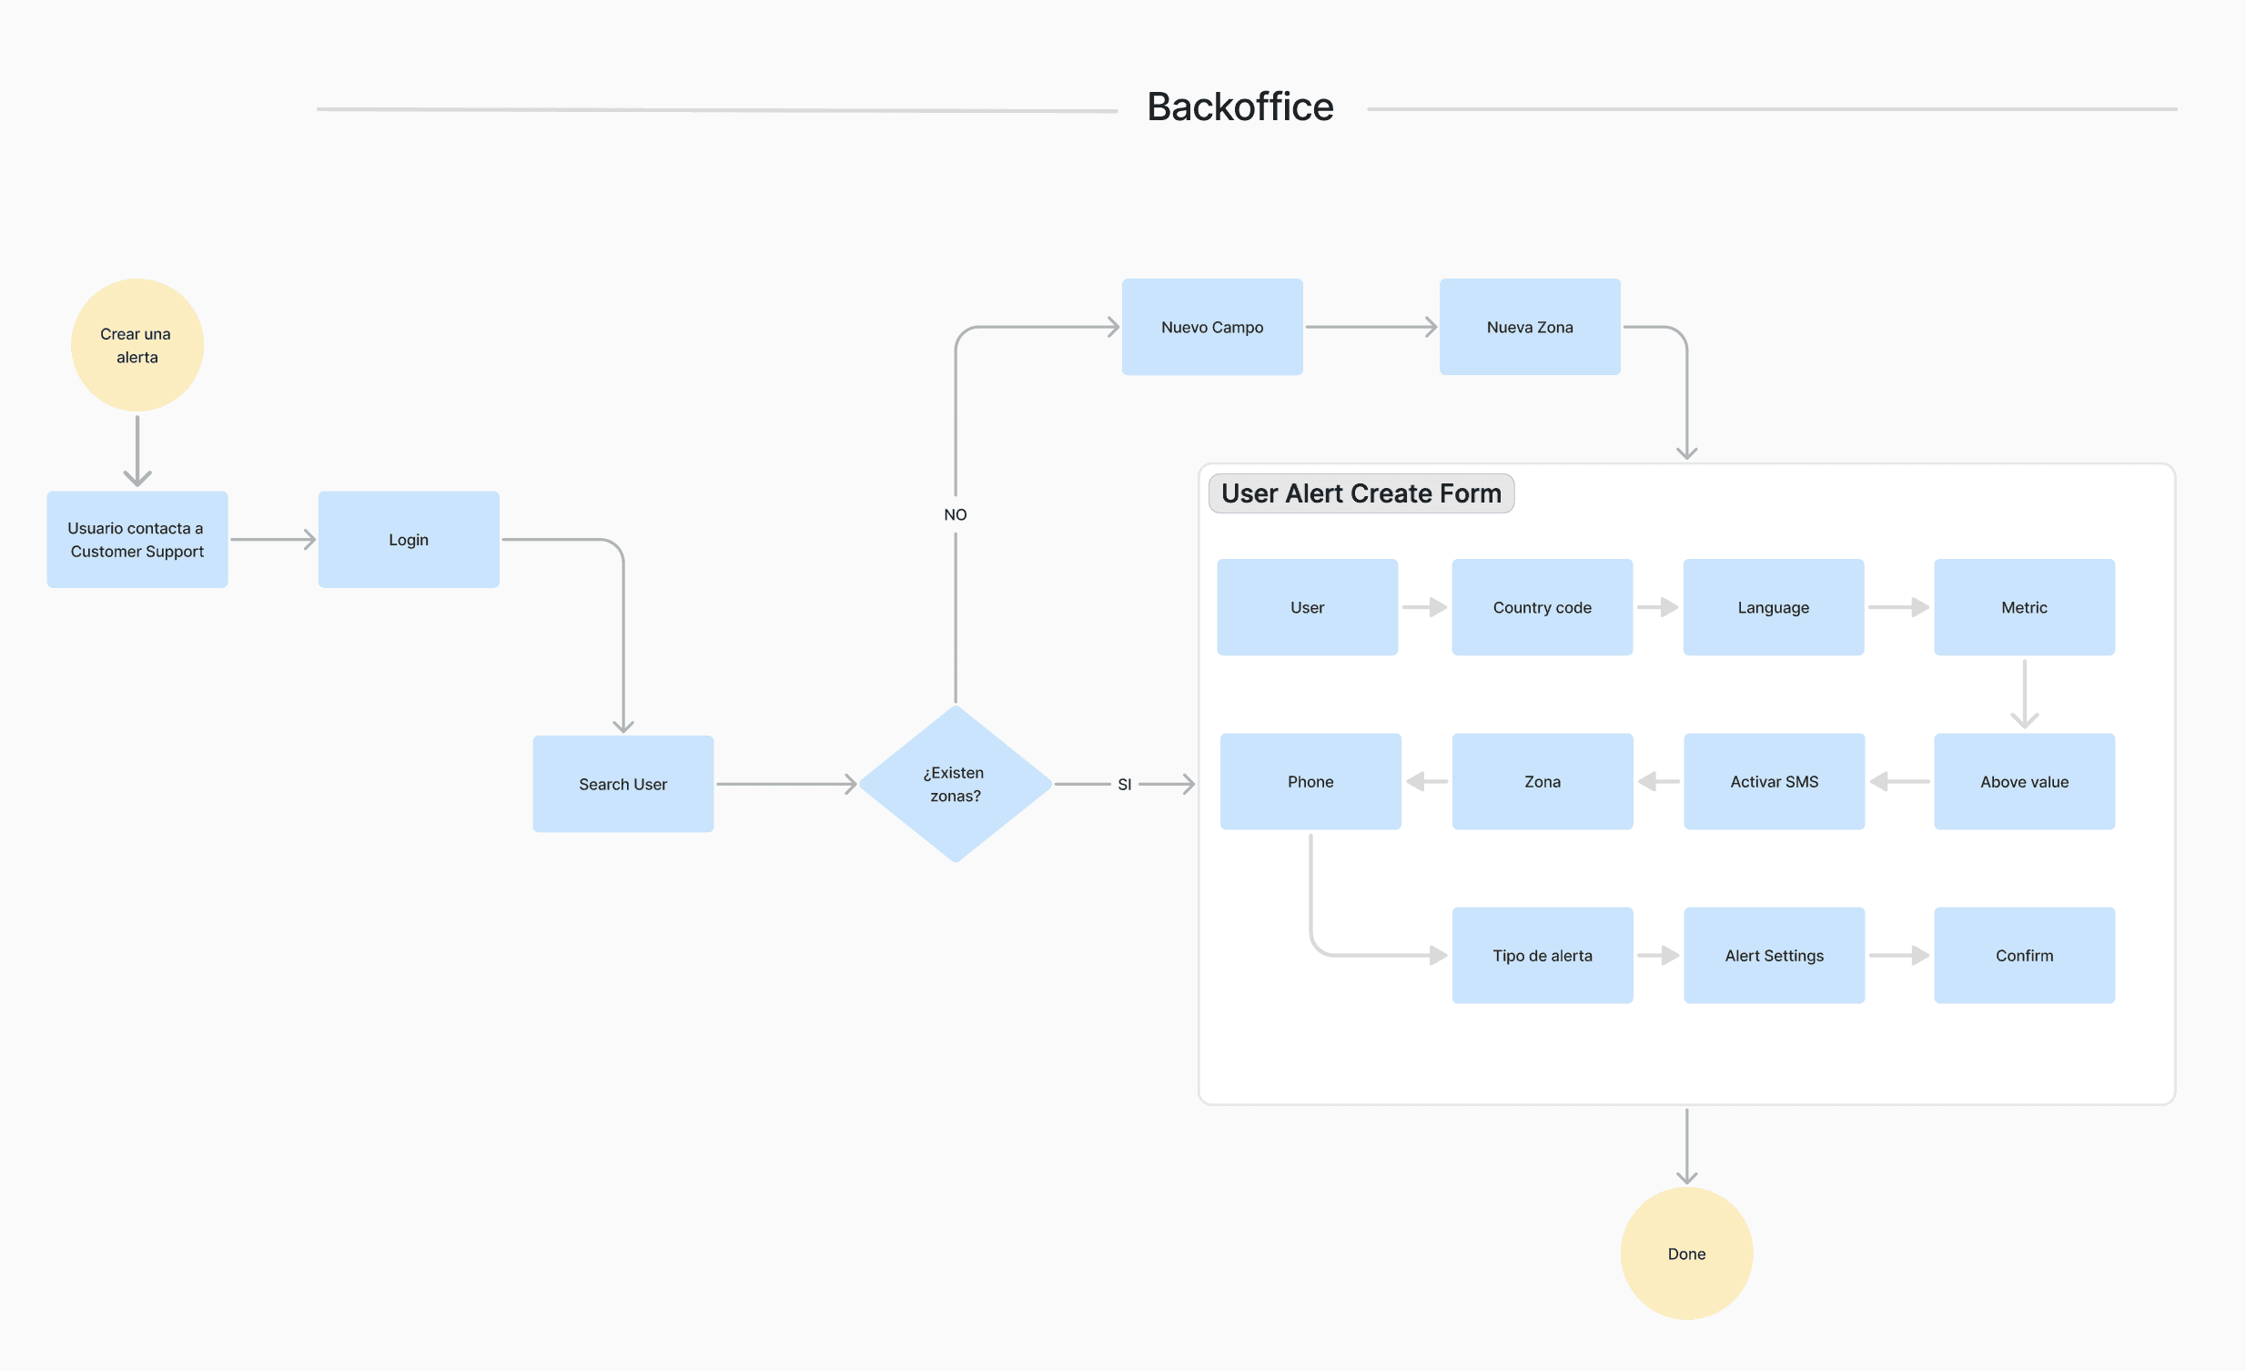The width and height of the screenshot is (2246, 1371).
Task: Select the Nuevo Campo box
Action: click(1211, 326)
